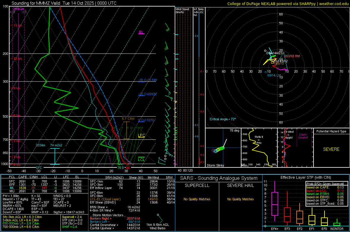Click 'No Quality Matches' under SUPERCELL
The image size is (350, 232).
[197, 199]
